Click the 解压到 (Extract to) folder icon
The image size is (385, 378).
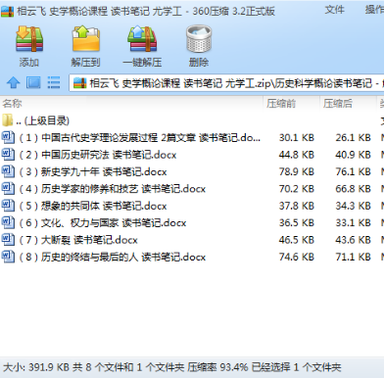pyautogui.click(x=85, y=39)
